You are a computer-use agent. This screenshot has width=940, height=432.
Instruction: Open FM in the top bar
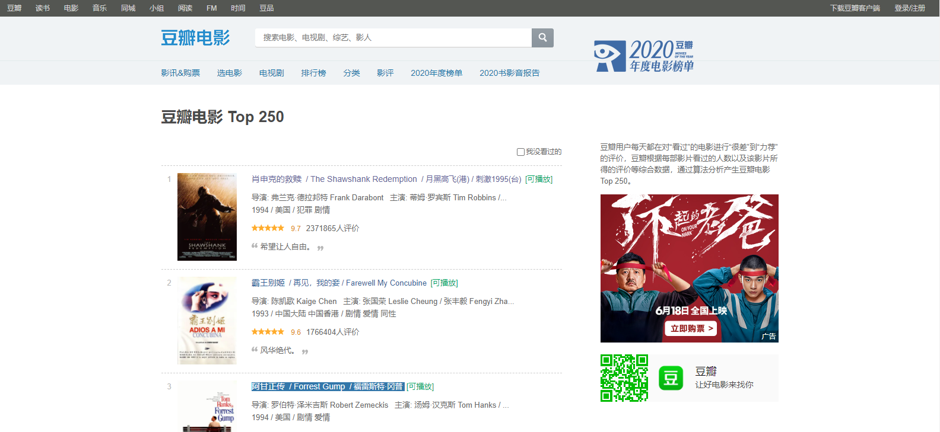coord(212,8)
